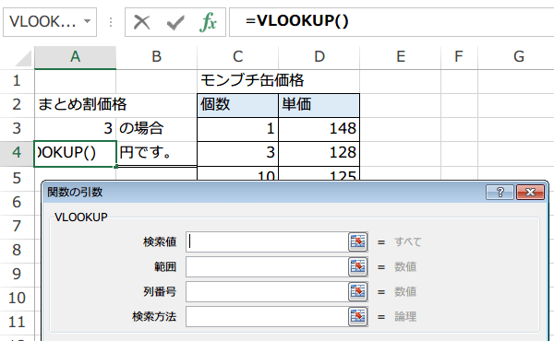Select price cell 128

319,153
